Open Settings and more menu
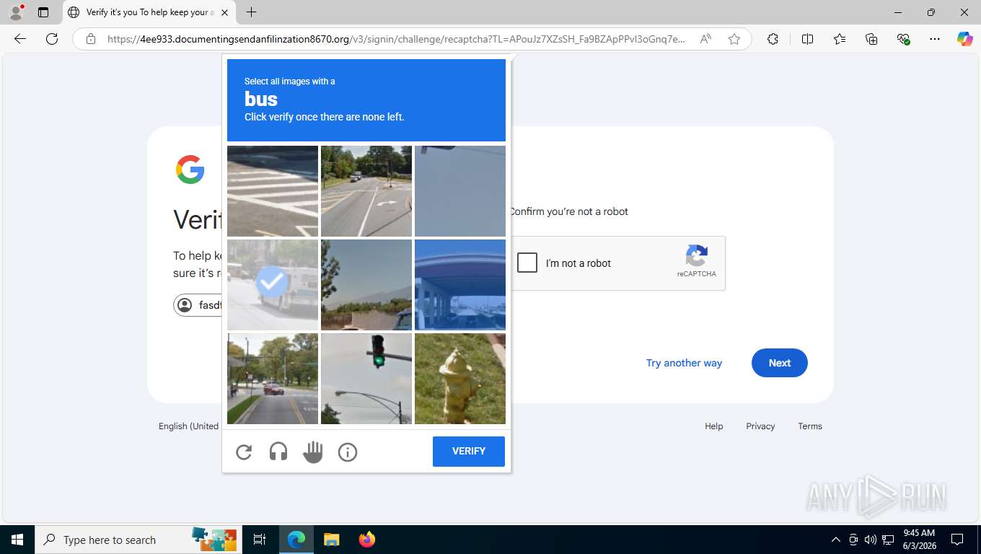 coord(935,39)
